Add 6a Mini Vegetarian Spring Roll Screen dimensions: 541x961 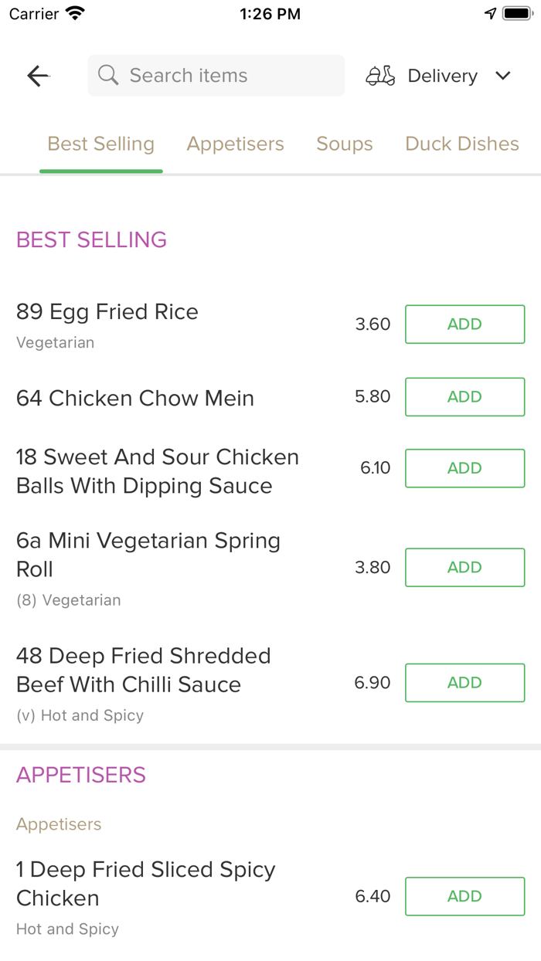click(x=464, y=568)
